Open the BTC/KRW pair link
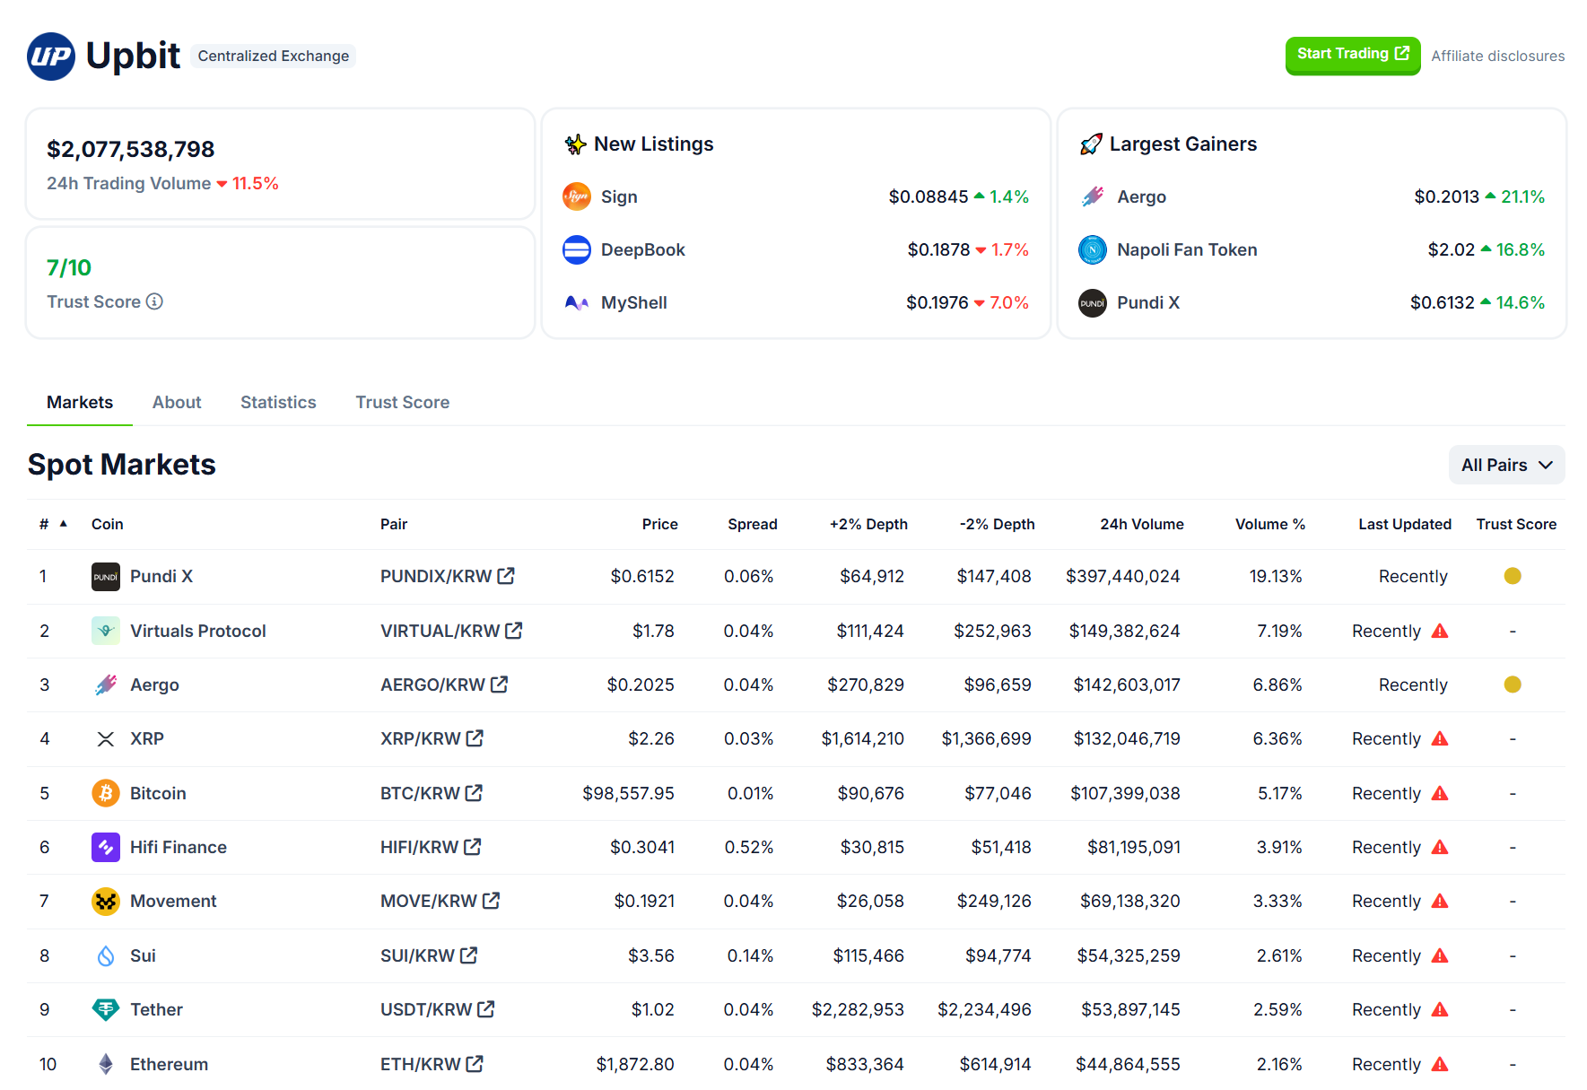Image resolution: width=1587 pixels, height=1090 pixels. [x=432, y=793]
